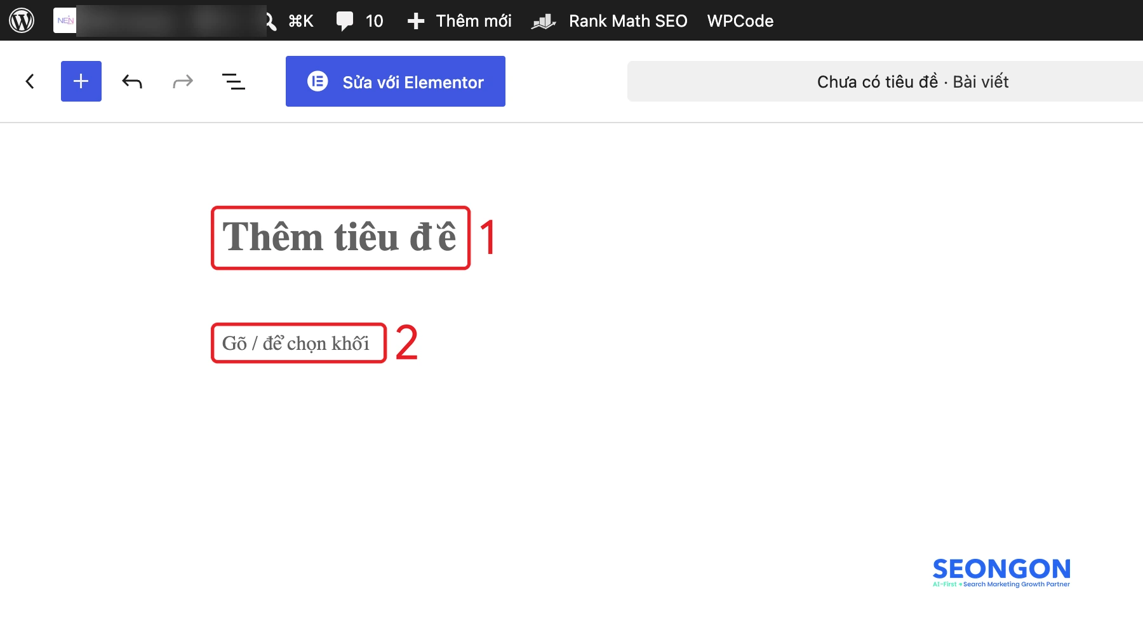Redo the last change
The image size is (1143, 635).
[183, 81]
